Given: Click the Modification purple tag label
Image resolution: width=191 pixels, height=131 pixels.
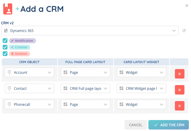Looking at the screenshot, I should pyautogui.click(x=23, y=41).
